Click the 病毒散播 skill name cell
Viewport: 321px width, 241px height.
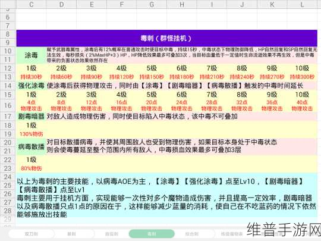[x=31, y=147]
